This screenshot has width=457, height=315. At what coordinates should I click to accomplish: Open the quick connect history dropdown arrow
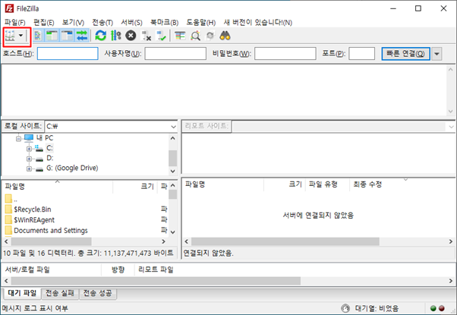(x=437, y=54)
